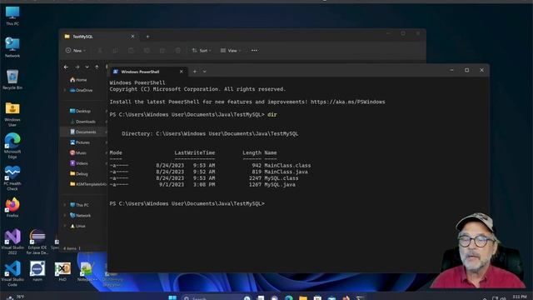Click Rename icon in Explorer toolbar
Viewport: 533px width, 300px height.
147,51
